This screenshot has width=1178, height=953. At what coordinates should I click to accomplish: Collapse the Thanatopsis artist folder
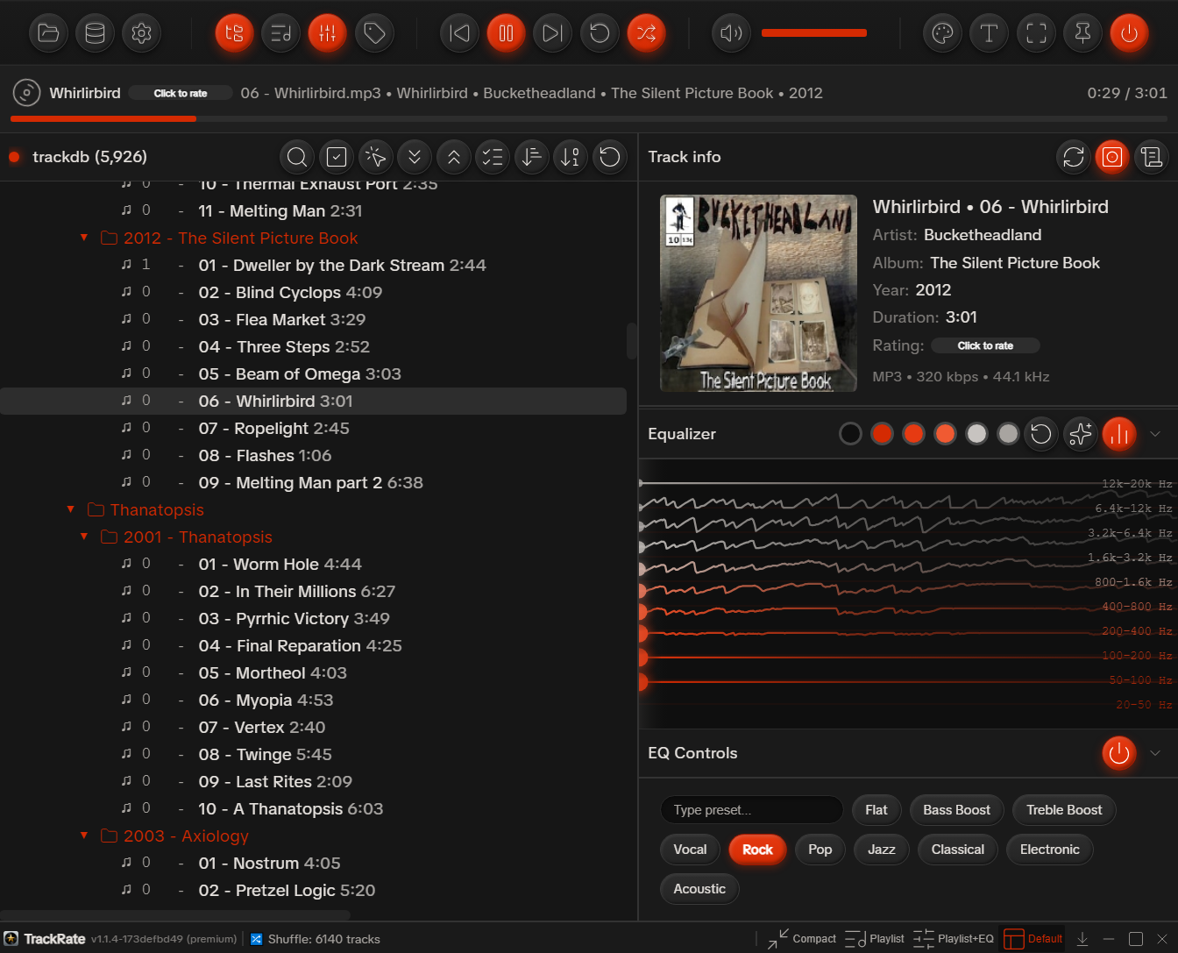coord(71,509)
